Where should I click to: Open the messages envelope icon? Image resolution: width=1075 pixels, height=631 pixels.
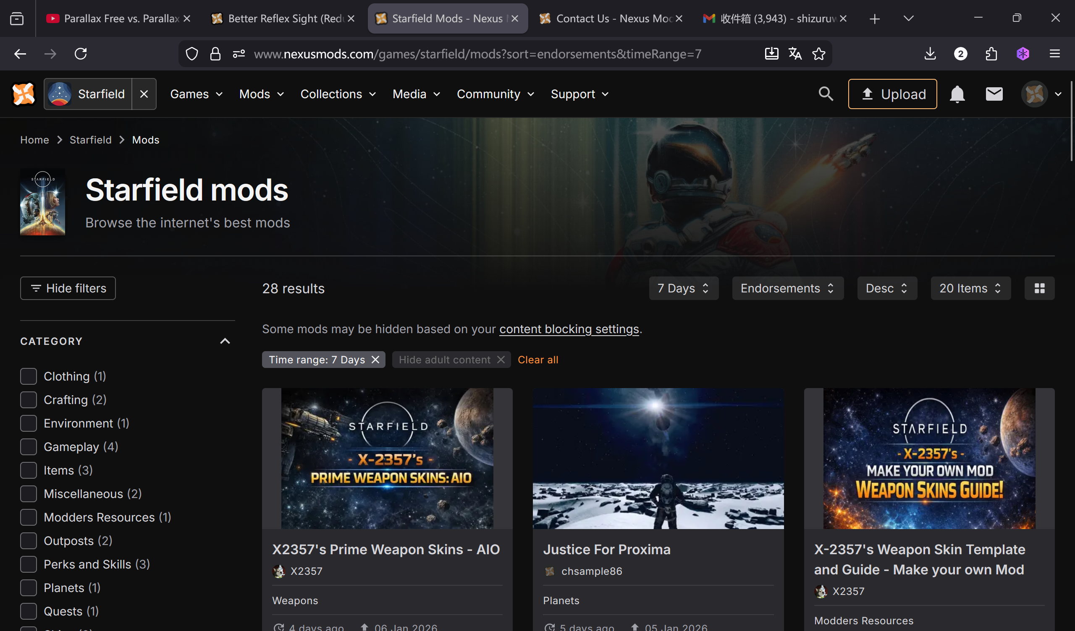pos(994,94)
